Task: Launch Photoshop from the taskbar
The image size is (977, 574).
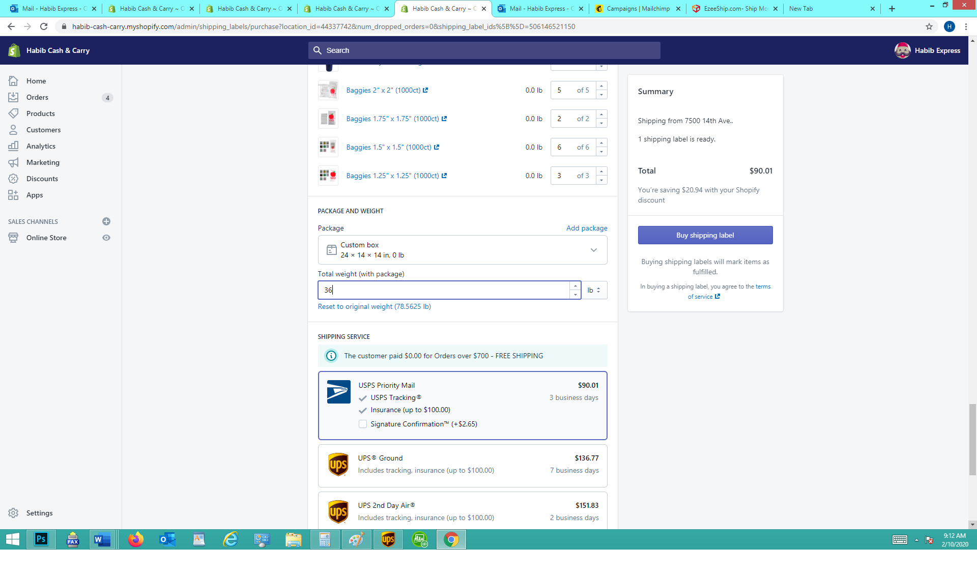Action: point(41,539)
